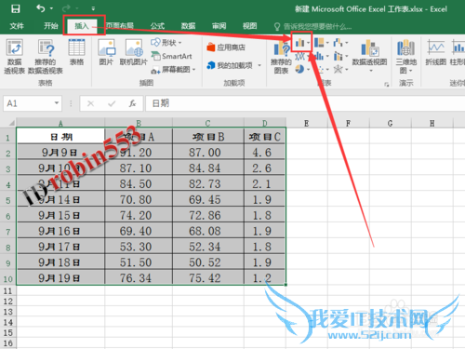Select cell with value 76.34
This screenshot has height=349, width=465.
[139, 278]
